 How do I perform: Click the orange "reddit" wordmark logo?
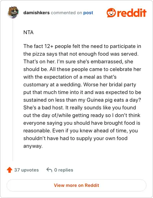click(x=132, y=13)
